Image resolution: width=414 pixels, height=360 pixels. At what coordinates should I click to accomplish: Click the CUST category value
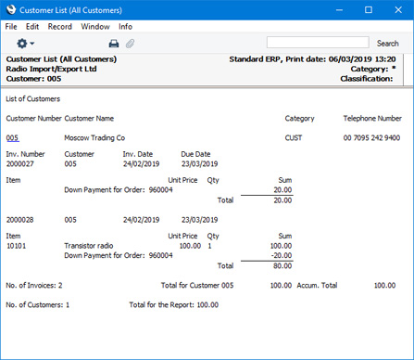(294, 138)
